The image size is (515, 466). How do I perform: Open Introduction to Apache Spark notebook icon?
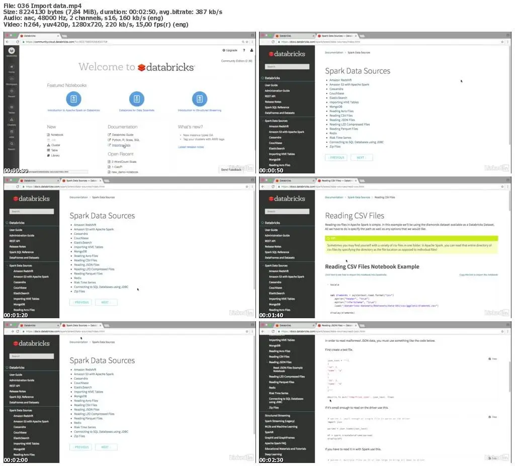(x=73, y=99)
